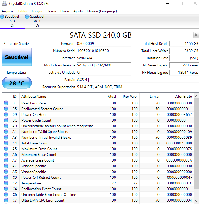Click the Saudável health status button
The width and height of the screenshot is (199, 204).
pos(17,57)
